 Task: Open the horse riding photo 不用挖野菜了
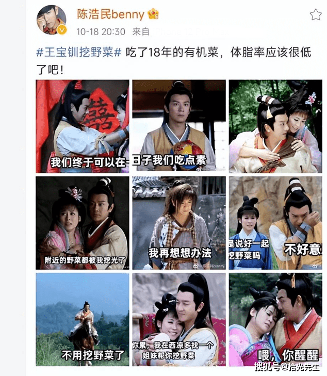(x=83, y=319)
